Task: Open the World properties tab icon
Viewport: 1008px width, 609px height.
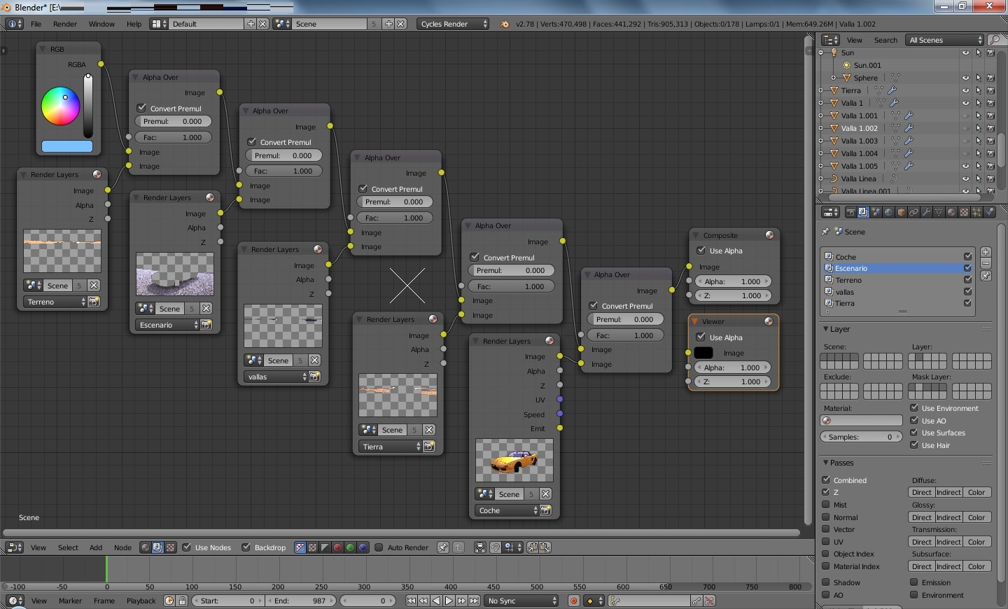Action: tap(888, 212)
